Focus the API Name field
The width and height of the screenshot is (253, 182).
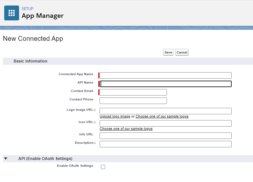166,84
